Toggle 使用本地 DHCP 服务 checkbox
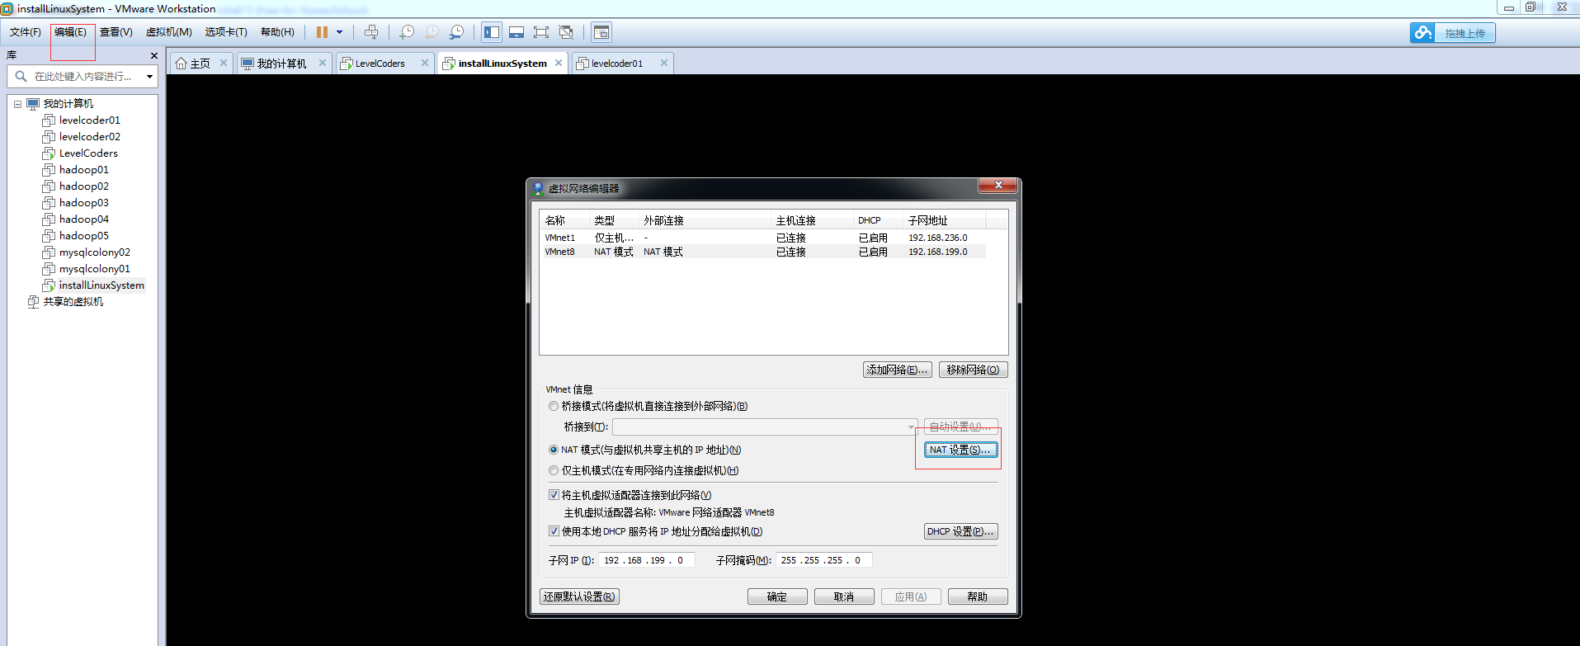The width and height of the screenshot is (1580, 646). point(554,531)
